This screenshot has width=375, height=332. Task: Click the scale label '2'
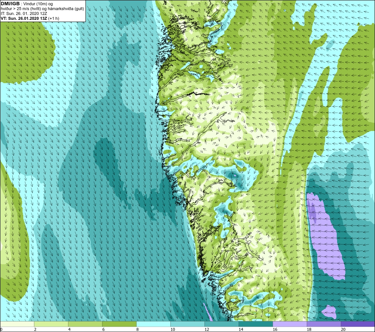(x=35, y=329)
